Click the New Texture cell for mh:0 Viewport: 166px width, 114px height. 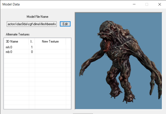click(51, 47)
